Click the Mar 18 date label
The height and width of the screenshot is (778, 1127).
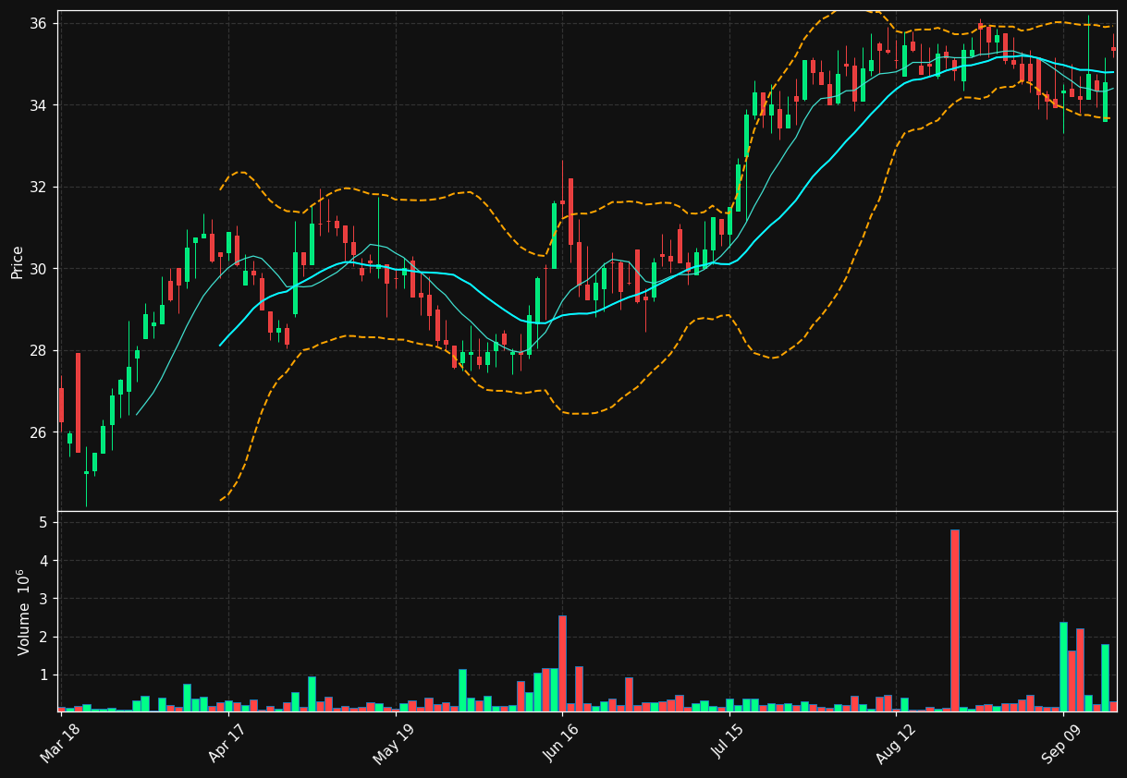(59, 744)
